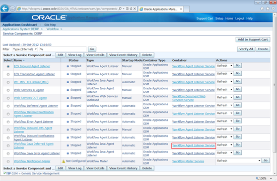Click the filter value text field
277x181 pixels.
[63, 49]
